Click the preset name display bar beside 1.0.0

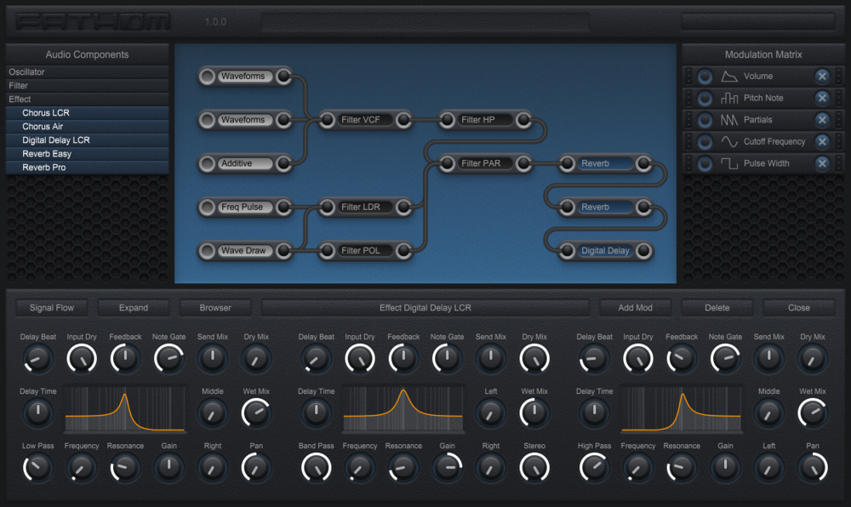pyautogui.click(x=425, y=21)
